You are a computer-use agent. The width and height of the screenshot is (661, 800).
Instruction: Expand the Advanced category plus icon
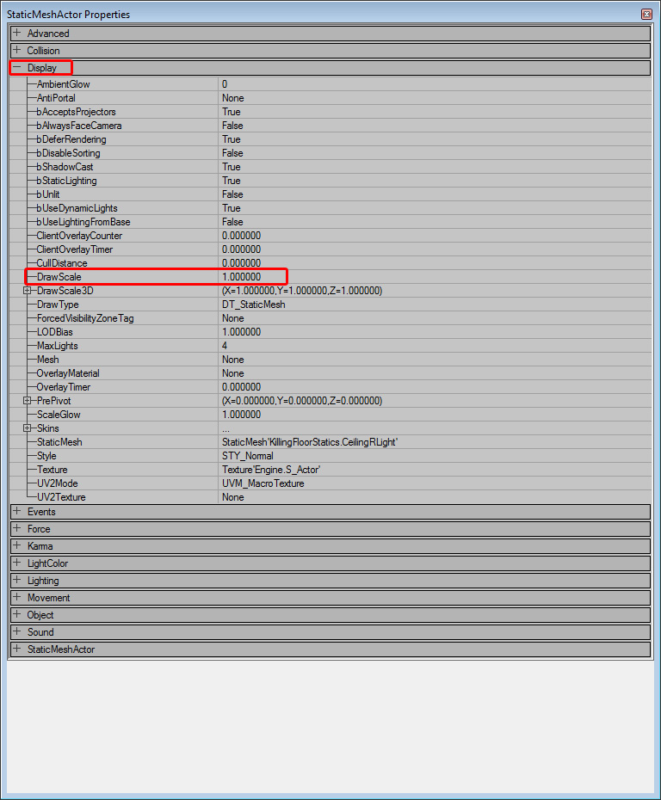click(x=17, y=34)
